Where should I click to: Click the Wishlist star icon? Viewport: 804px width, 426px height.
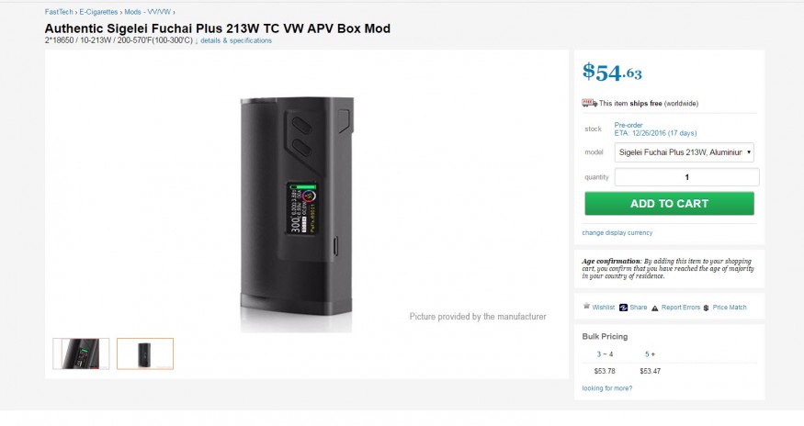pyautogui.click(x=586, y=308)
